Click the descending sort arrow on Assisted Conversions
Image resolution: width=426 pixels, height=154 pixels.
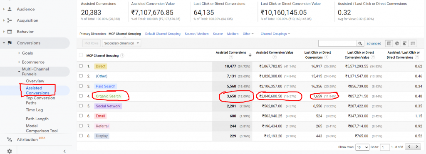pyautogui.click(x=250, y=55)
